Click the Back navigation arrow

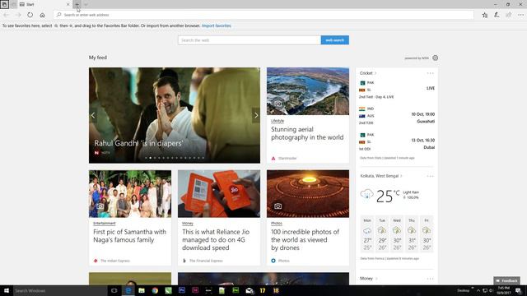(6, 15)
